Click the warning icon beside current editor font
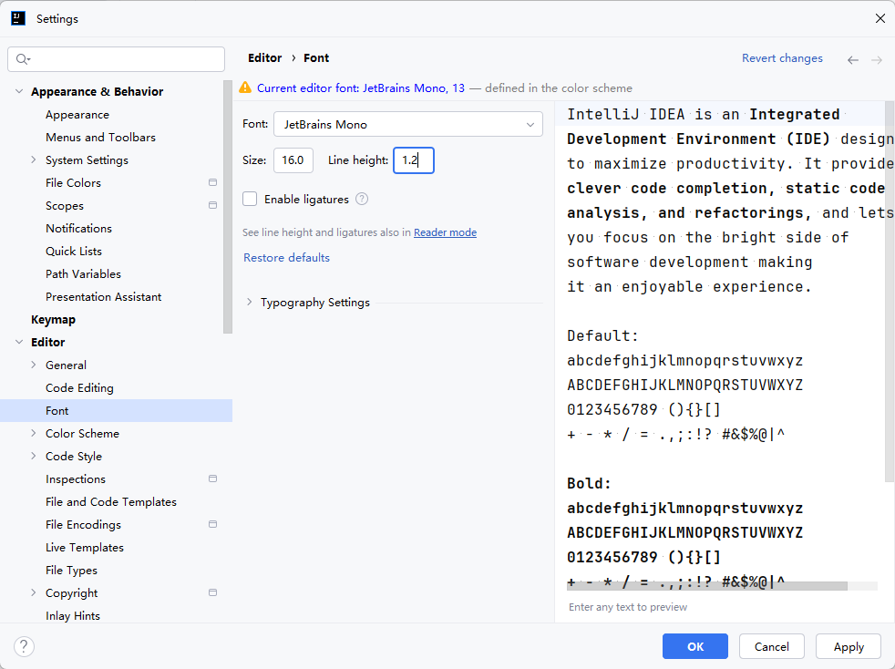895x669 pixels. click(x=245, y=87)
